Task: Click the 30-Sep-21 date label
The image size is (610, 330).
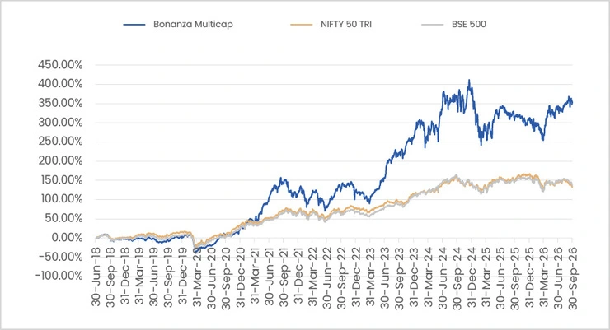Action: tap(284, 277)
